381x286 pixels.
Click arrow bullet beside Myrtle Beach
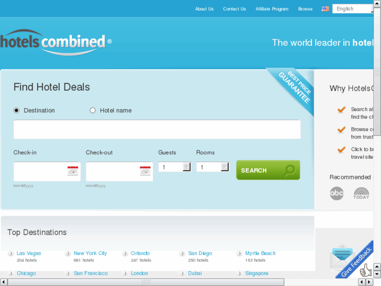tap(240, 253)
